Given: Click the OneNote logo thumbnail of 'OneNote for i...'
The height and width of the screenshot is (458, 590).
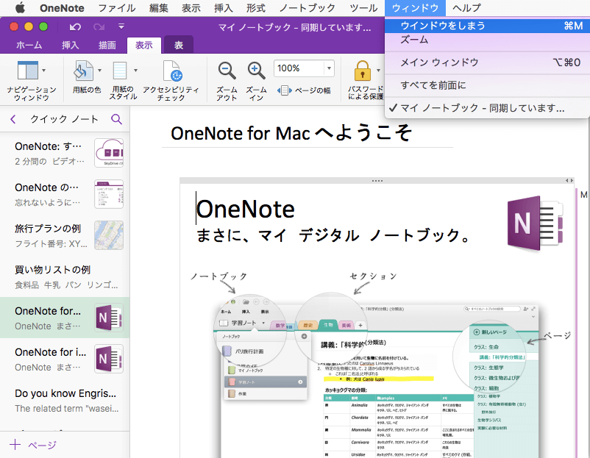Looking at the screenshot, I should tap(109, 359).
